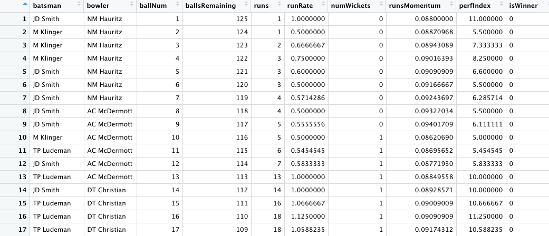549x236 pixels.
Task: Sort by the bowler column header
Action: [99, 6]
